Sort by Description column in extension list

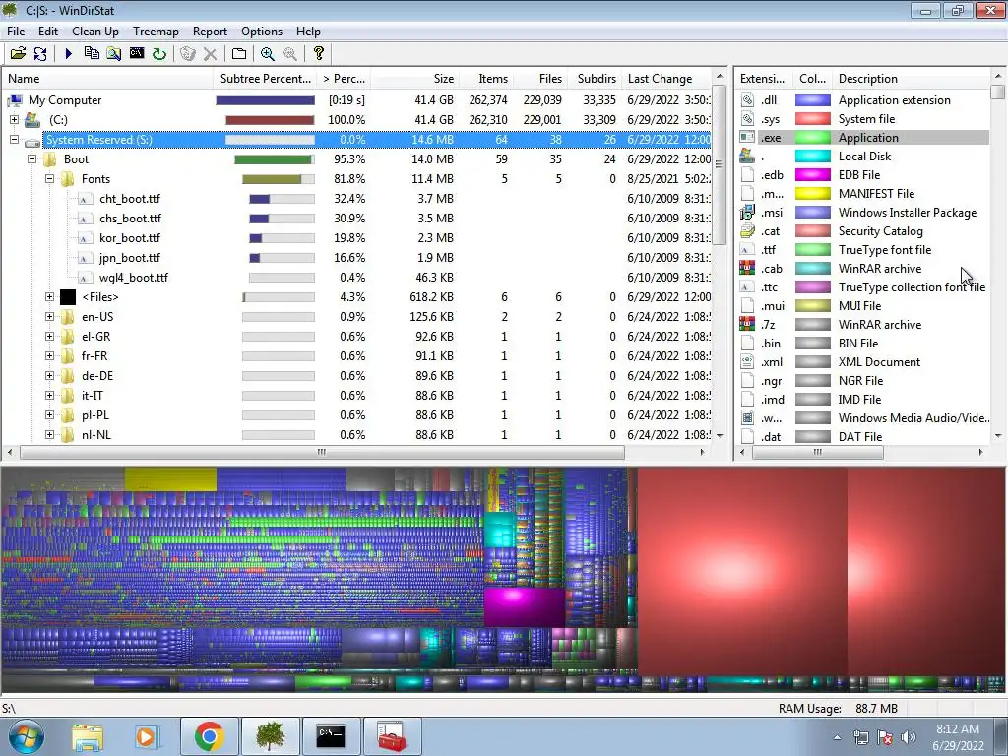point(911,79)
